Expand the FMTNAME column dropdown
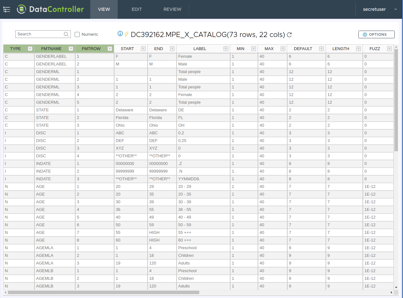 pos(71,49)
